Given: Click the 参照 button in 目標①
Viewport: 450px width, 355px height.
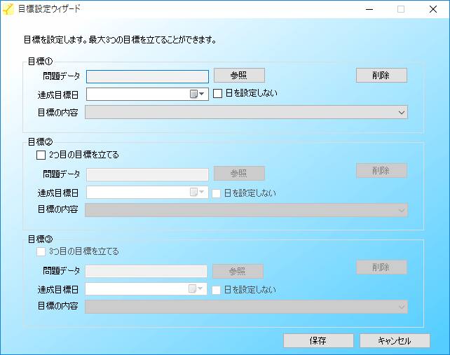Looking at the screenshot, I should [238, 76].
